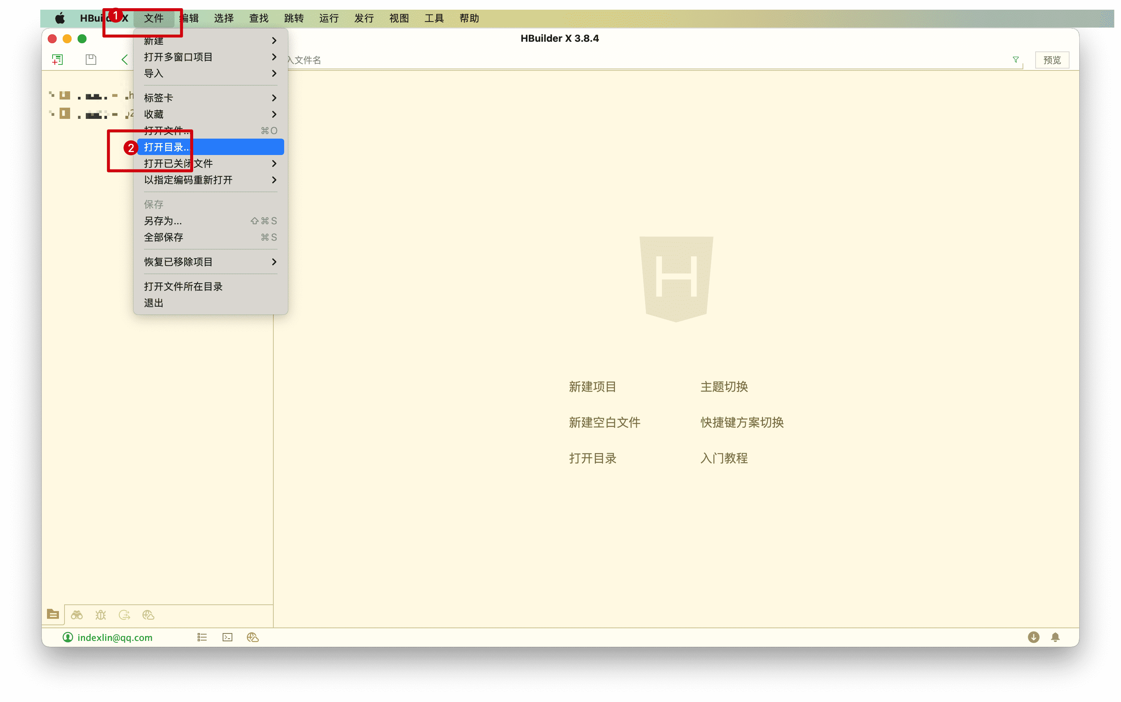Open the 工具 menu in menu bar
The height and width of the screenshot is (702, 1121).
coord(434,18)
